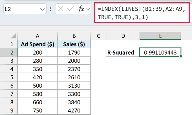The image size is (192, 115).
Task: Select column B header
Action: 74,36
